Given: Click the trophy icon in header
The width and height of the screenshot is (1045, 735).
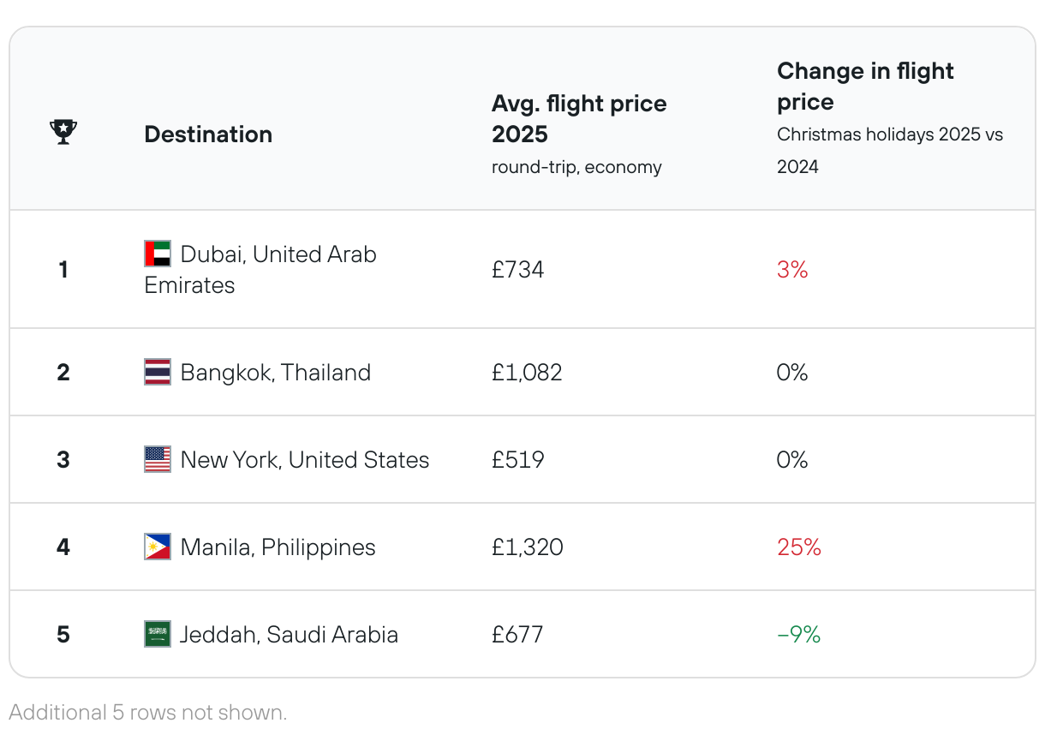Looking at the screenshot, I should coord(63,132).
